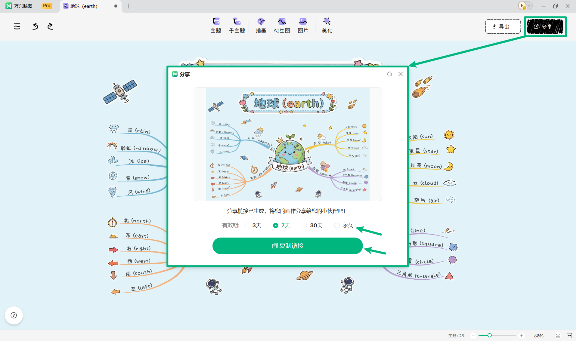This screenshot has height=341, width=576.
Task: Click the zoom slider handle
Action: click(490, 335)
